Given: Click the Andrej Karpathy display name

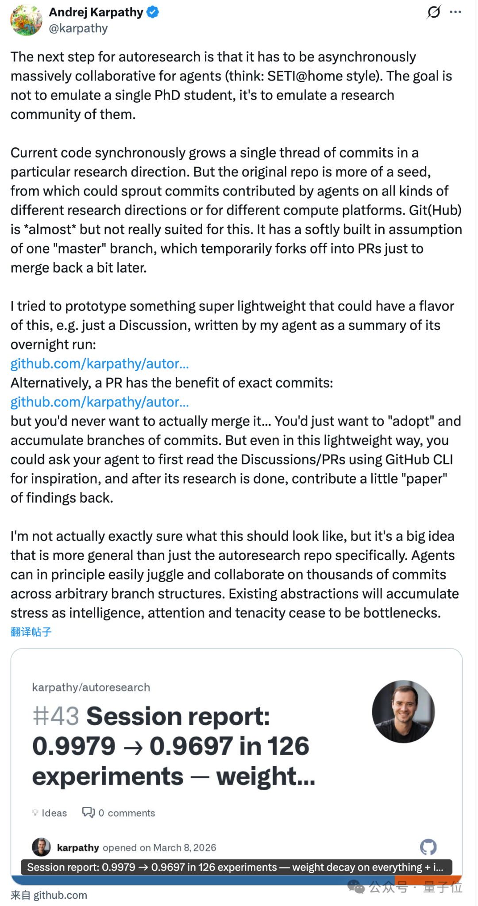Looking at the screenshot, I should [96, 12].
